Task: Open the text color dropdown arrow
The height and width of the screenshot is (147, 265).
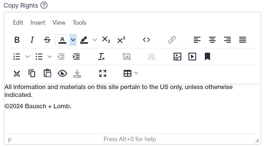Action: (73, 40)
